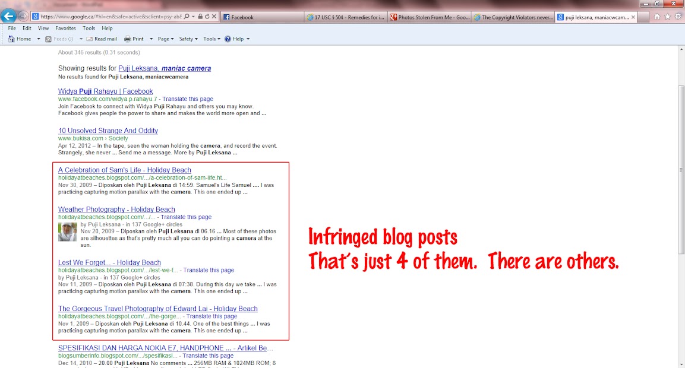This screenshot has height=368, width=685.
Task: Open the Favorites menu
Action: 65,28
